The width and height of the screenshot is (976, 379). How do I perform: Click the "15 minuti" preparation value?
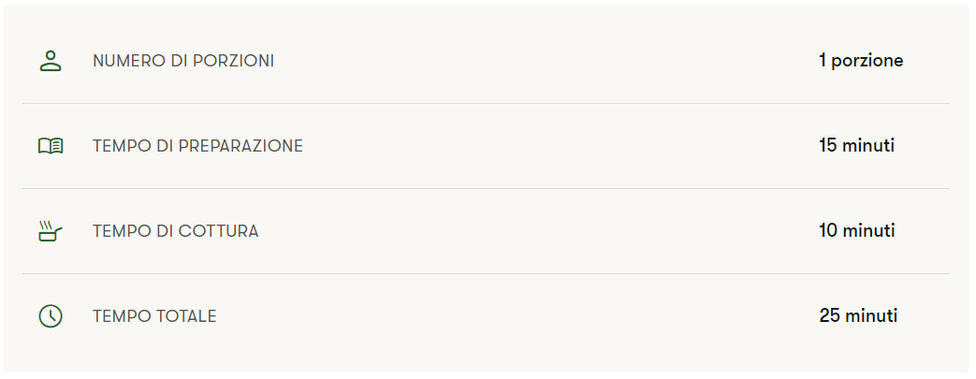[856, 146]
